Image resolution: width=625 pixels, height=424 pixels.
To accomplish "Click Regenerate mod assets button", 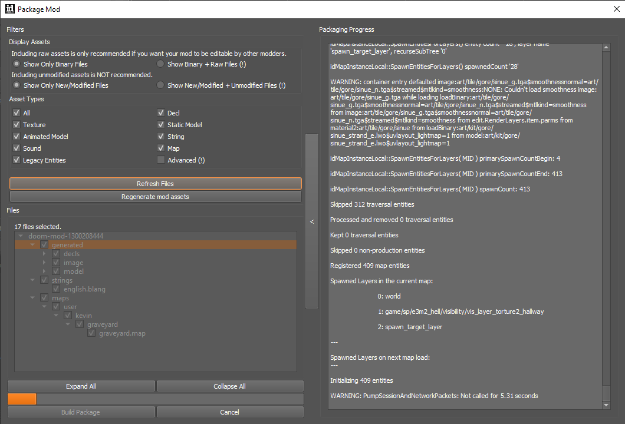I will [x=156, y=197].
